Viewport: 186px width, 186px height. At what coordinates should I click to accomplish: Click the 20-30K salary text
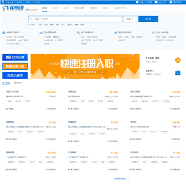click(x=114, y=92)
